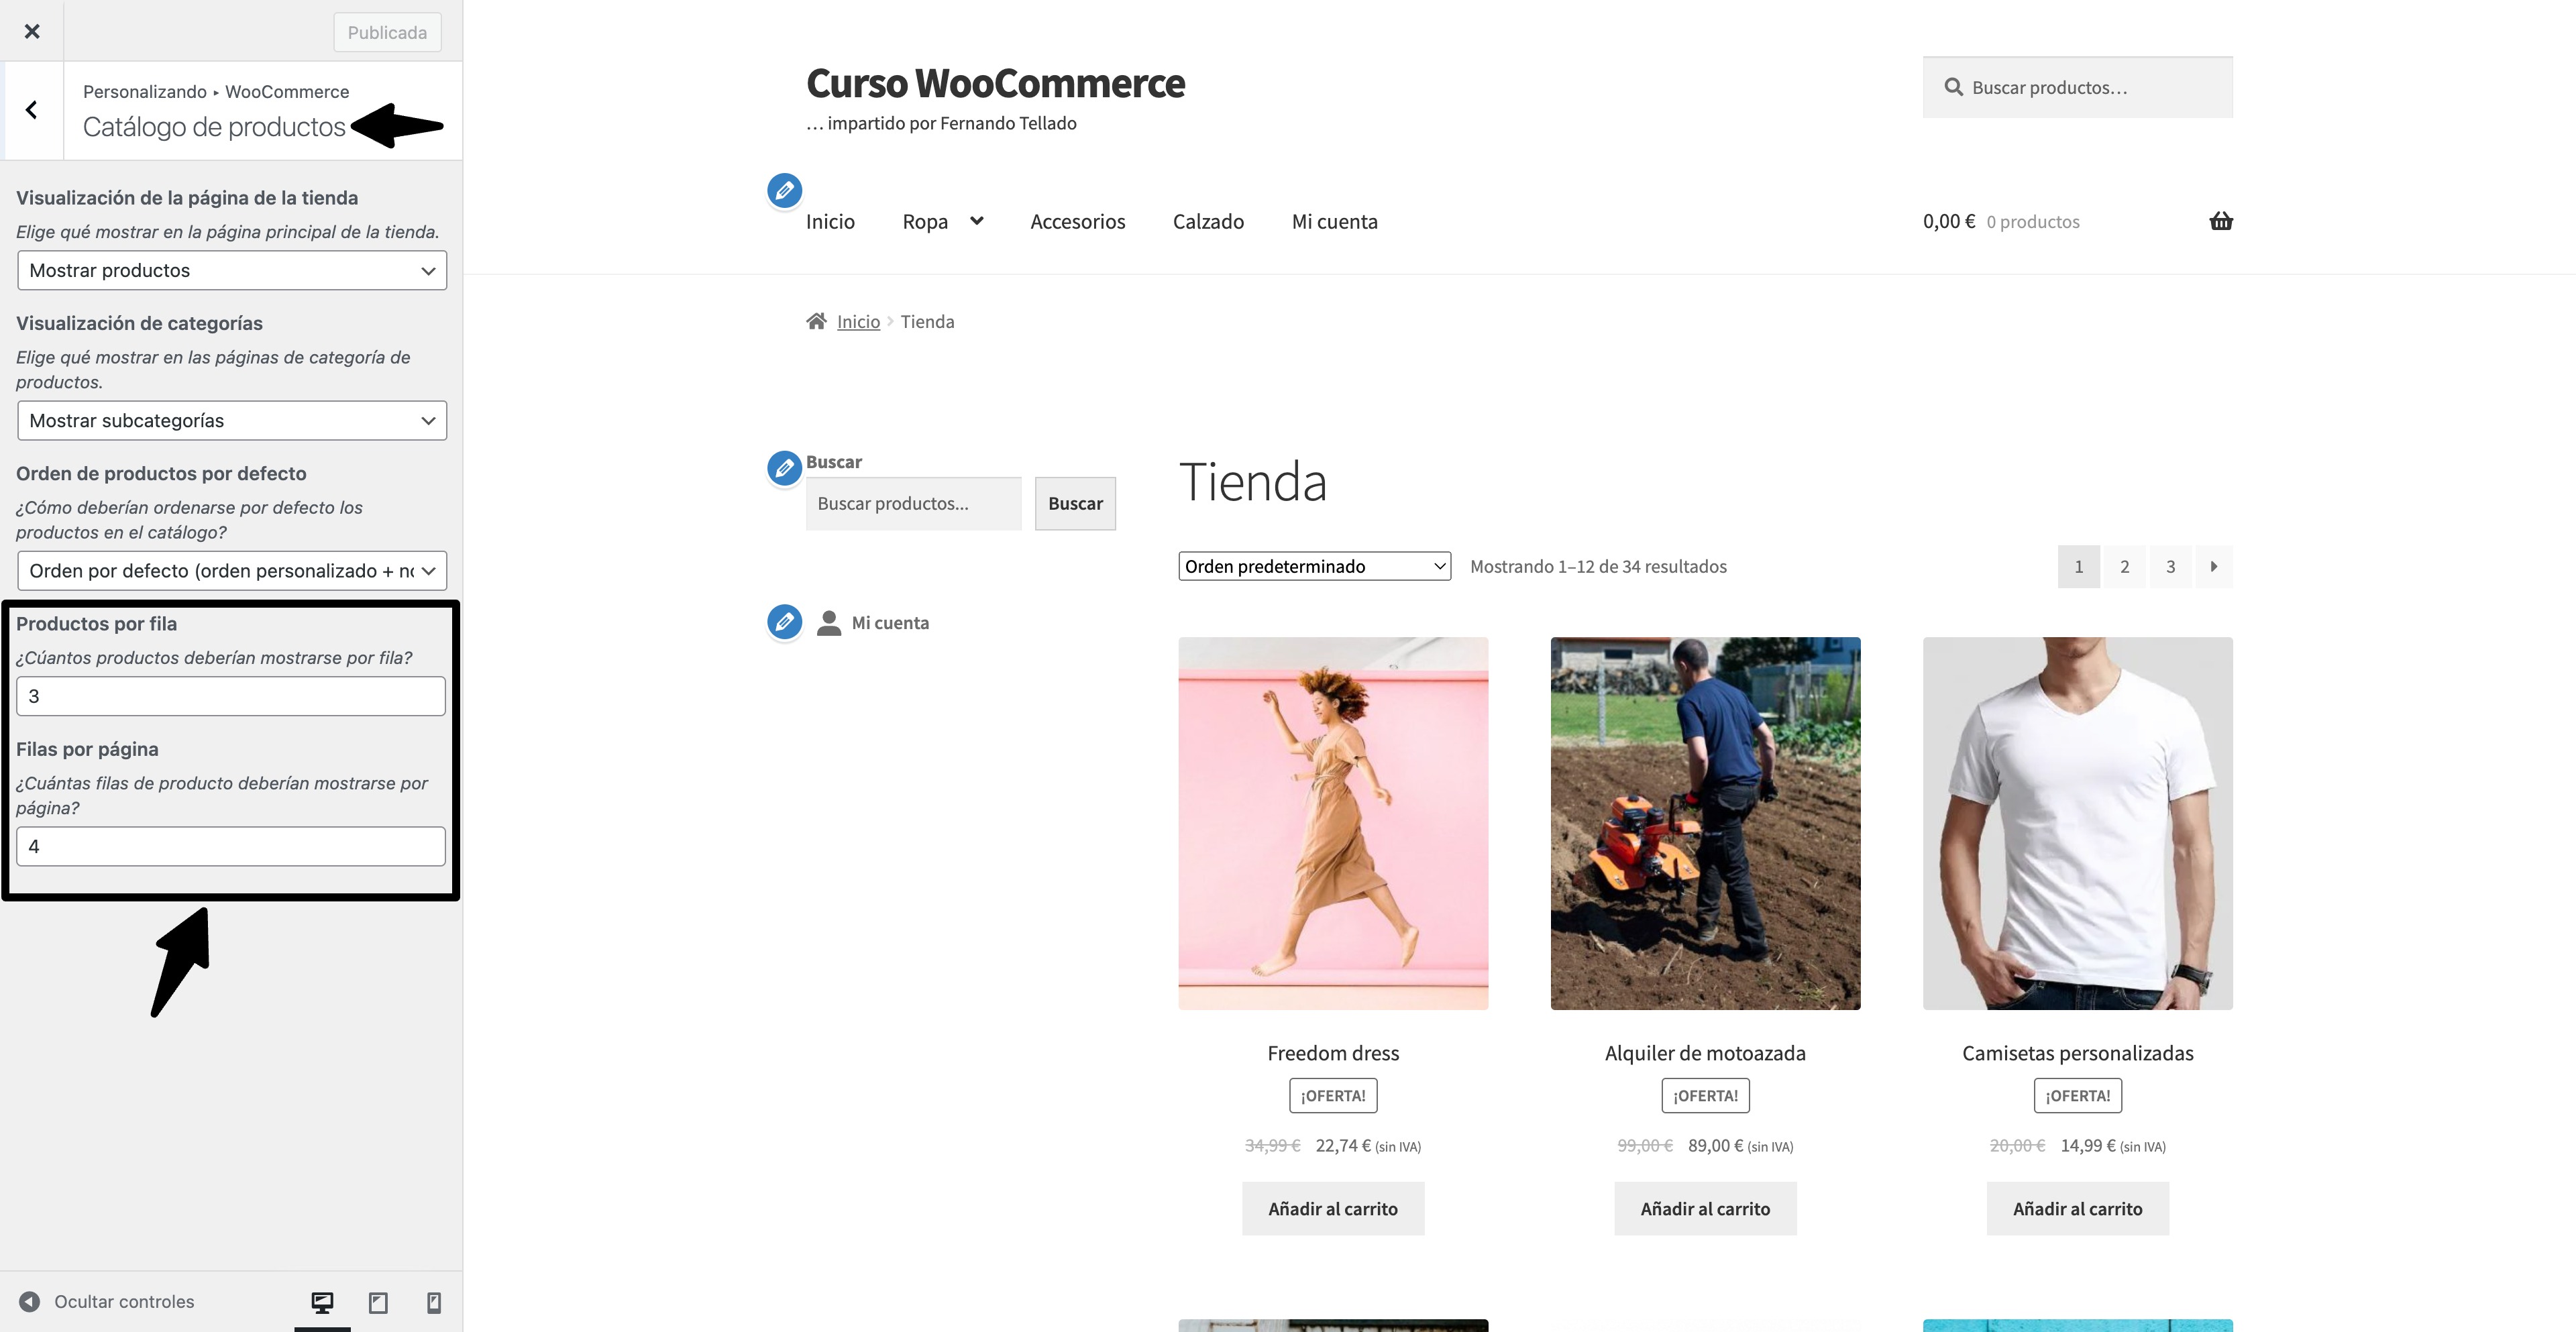Image resolution: width=2576 pixels, height=1332 pixels.
Task: Open the Mostrar productos dropdown
Action: point(232,270)
